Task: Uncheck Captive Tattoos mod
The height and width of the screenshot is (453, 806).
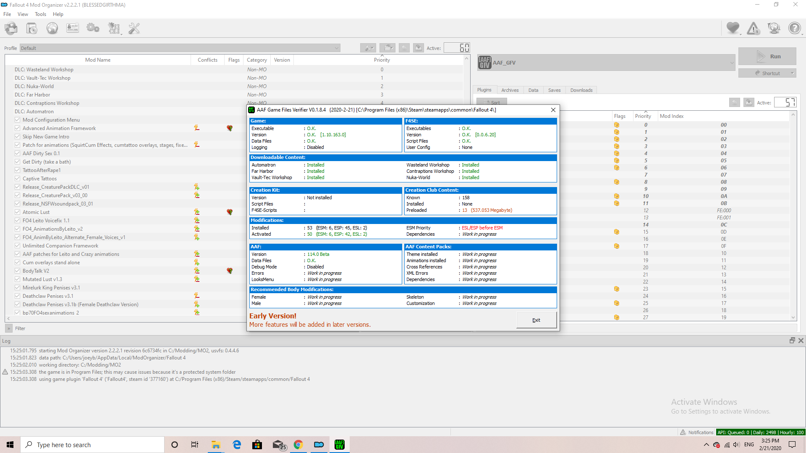Action: 18,178
